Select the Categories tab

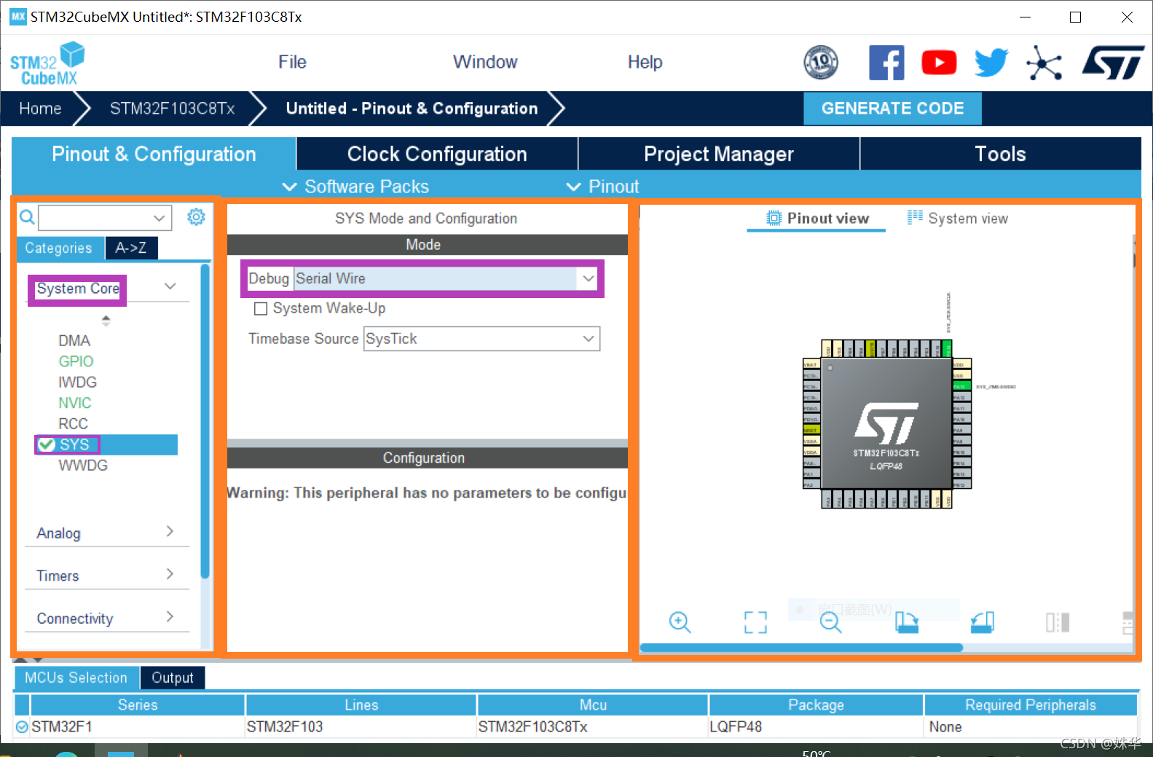[x=59, y=248]
